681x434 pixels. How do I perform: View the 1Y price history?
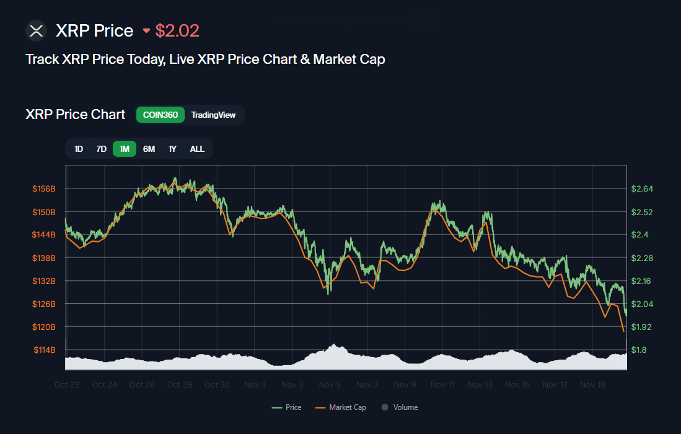(173, 149)
